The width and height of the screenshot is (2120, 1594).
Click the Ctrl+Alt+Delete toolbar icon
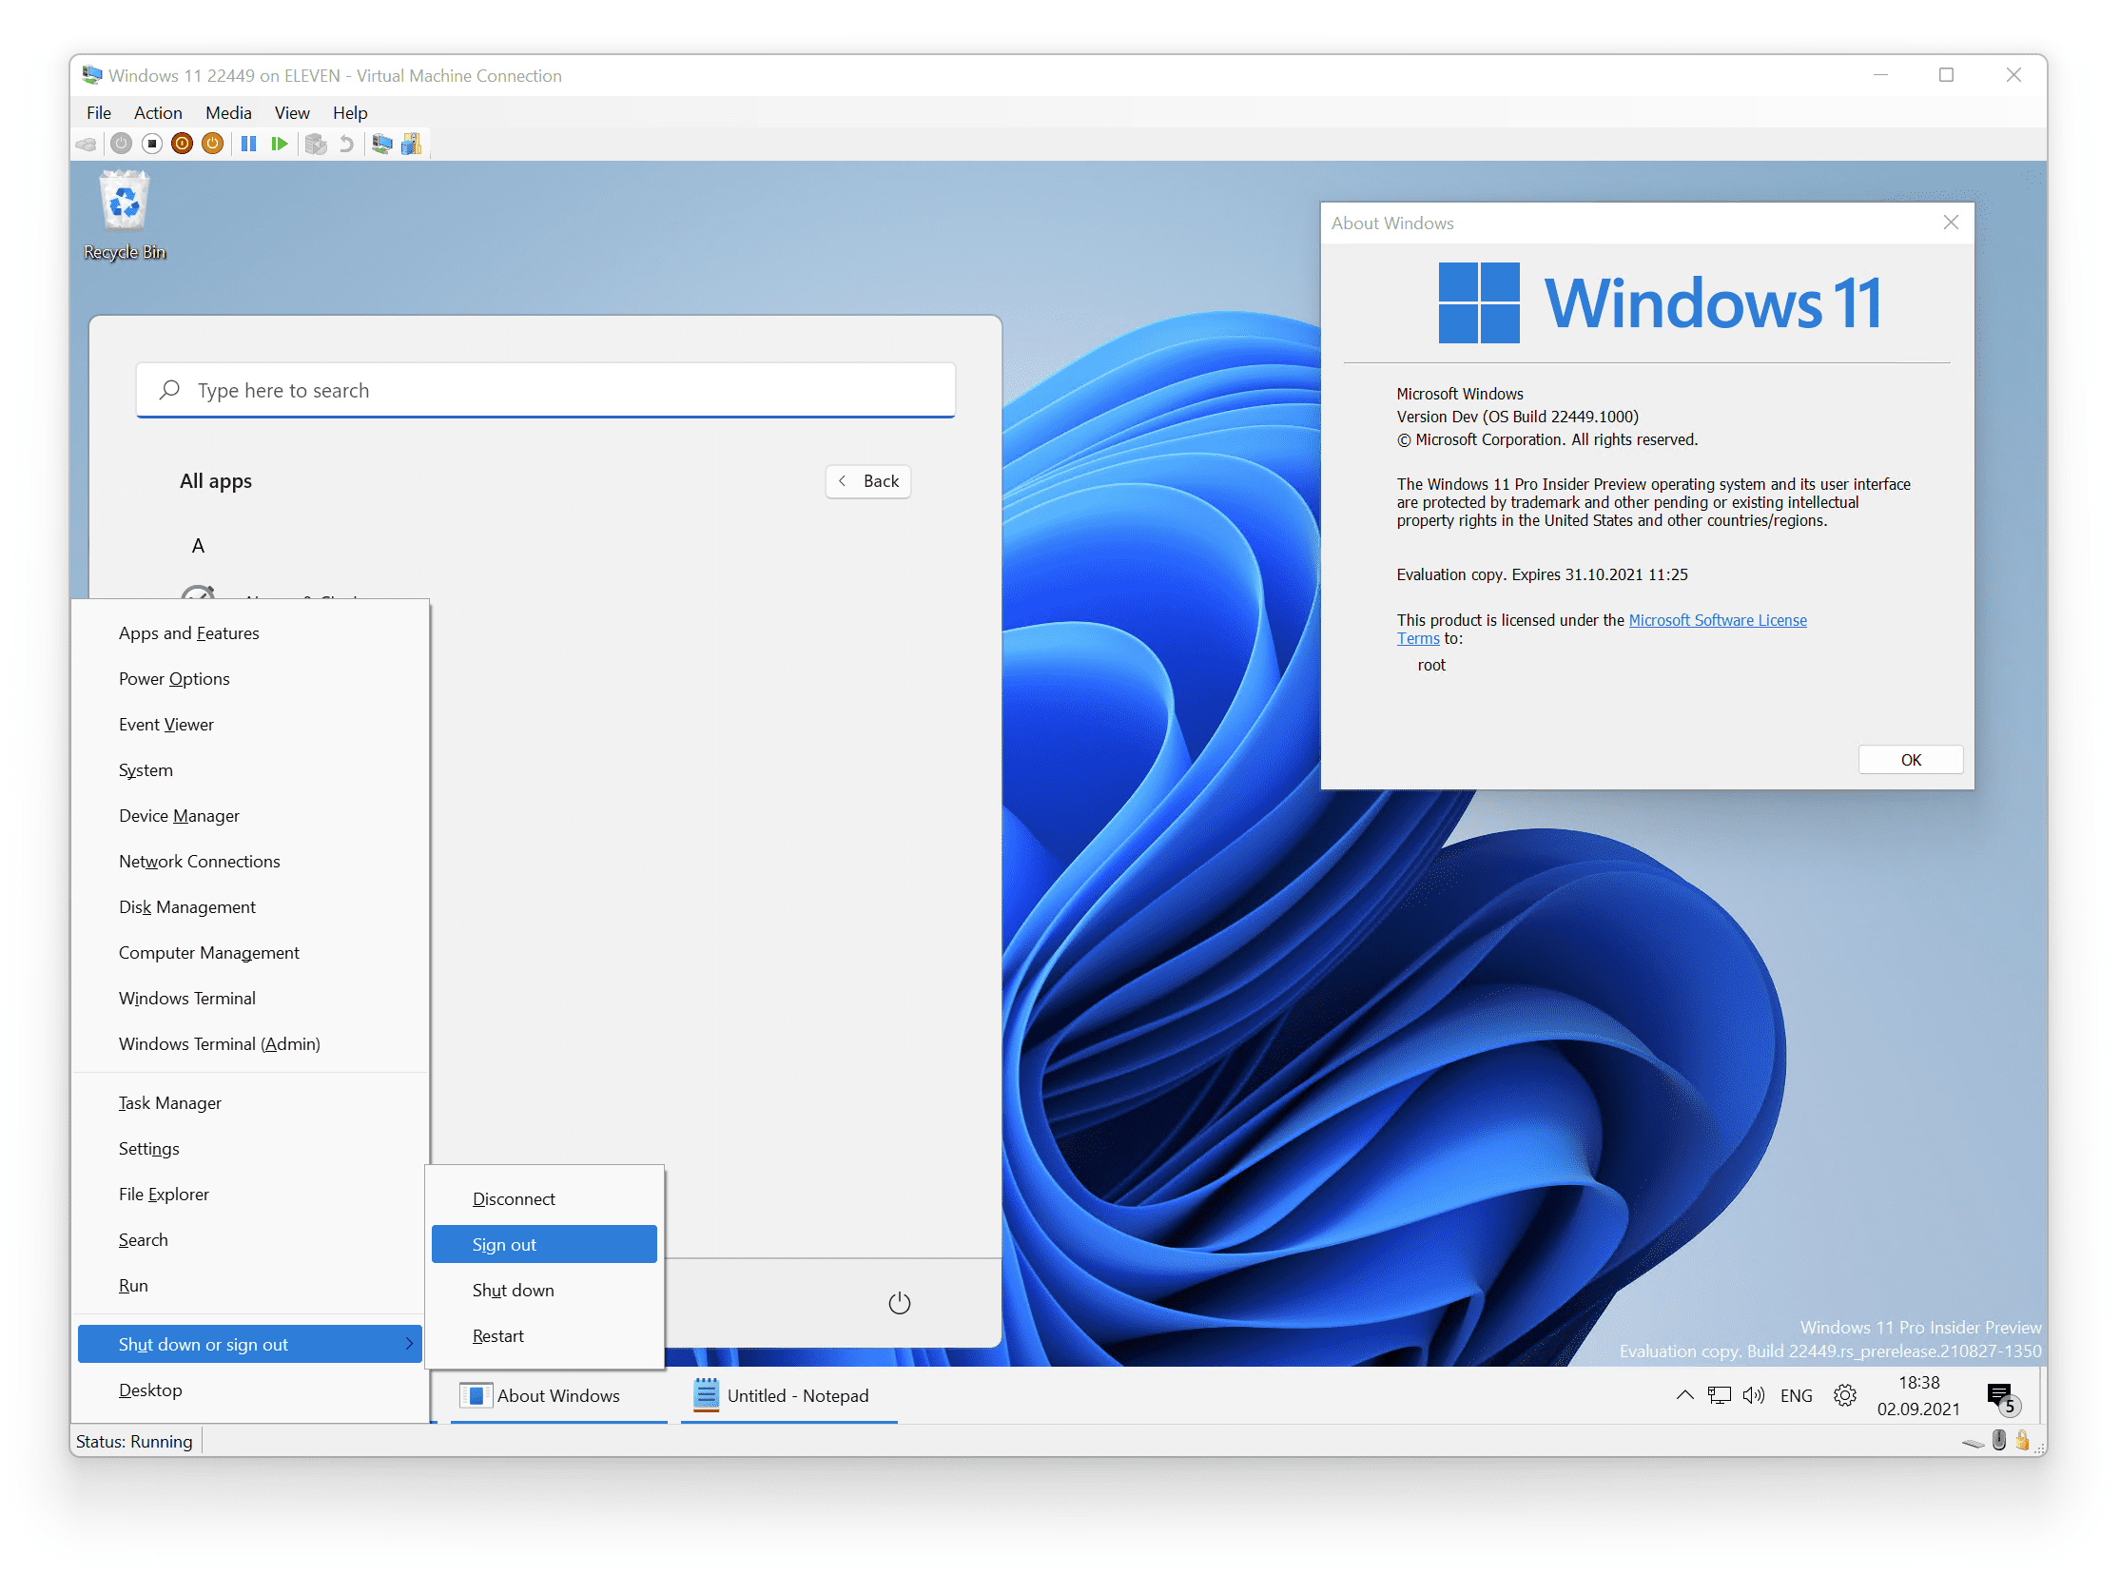point(87,144)
